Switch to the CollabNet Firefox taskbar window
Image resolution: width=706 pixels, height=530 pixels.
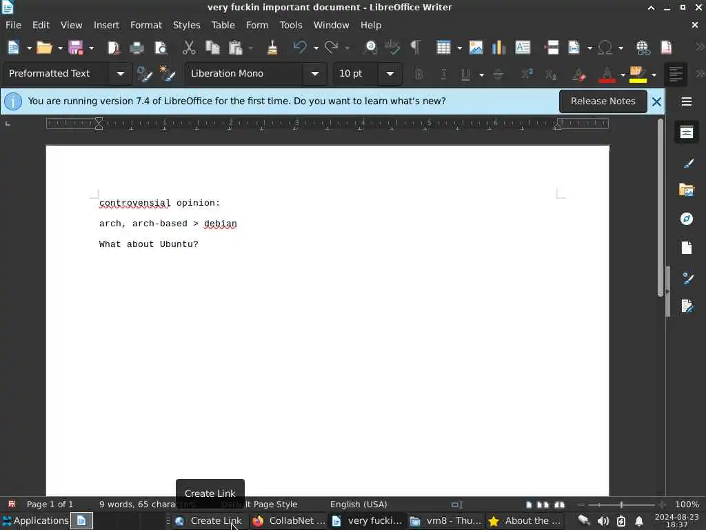tap(288, 521)
